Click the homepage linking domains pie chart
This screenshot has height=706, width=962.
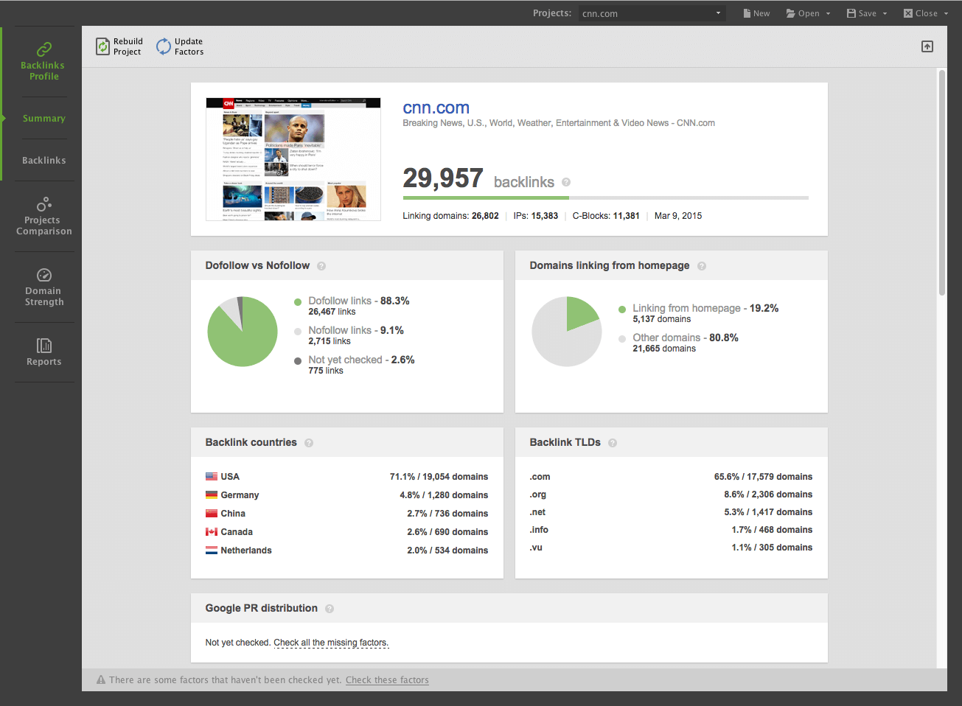point(567,332)
